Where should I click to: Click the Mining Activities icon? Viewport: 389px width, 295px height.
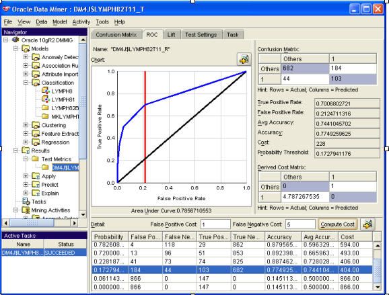26,210
